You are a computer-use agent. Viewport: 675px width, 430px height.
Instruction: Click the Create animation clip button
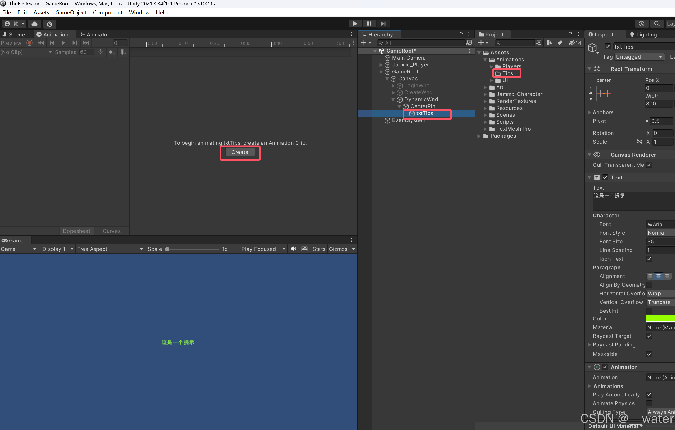click(x=240, y=152)
